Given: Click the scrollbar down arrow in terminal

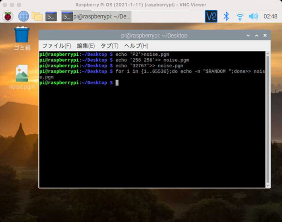Looking at the screenshot, I should (268, 185).
